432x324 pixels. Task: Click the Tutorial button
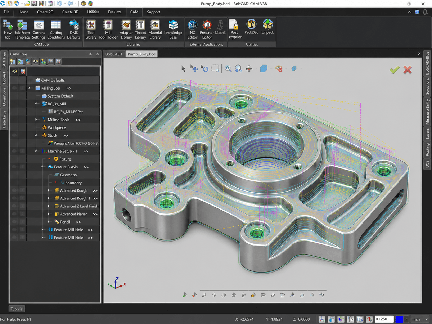tap(17, 309)
